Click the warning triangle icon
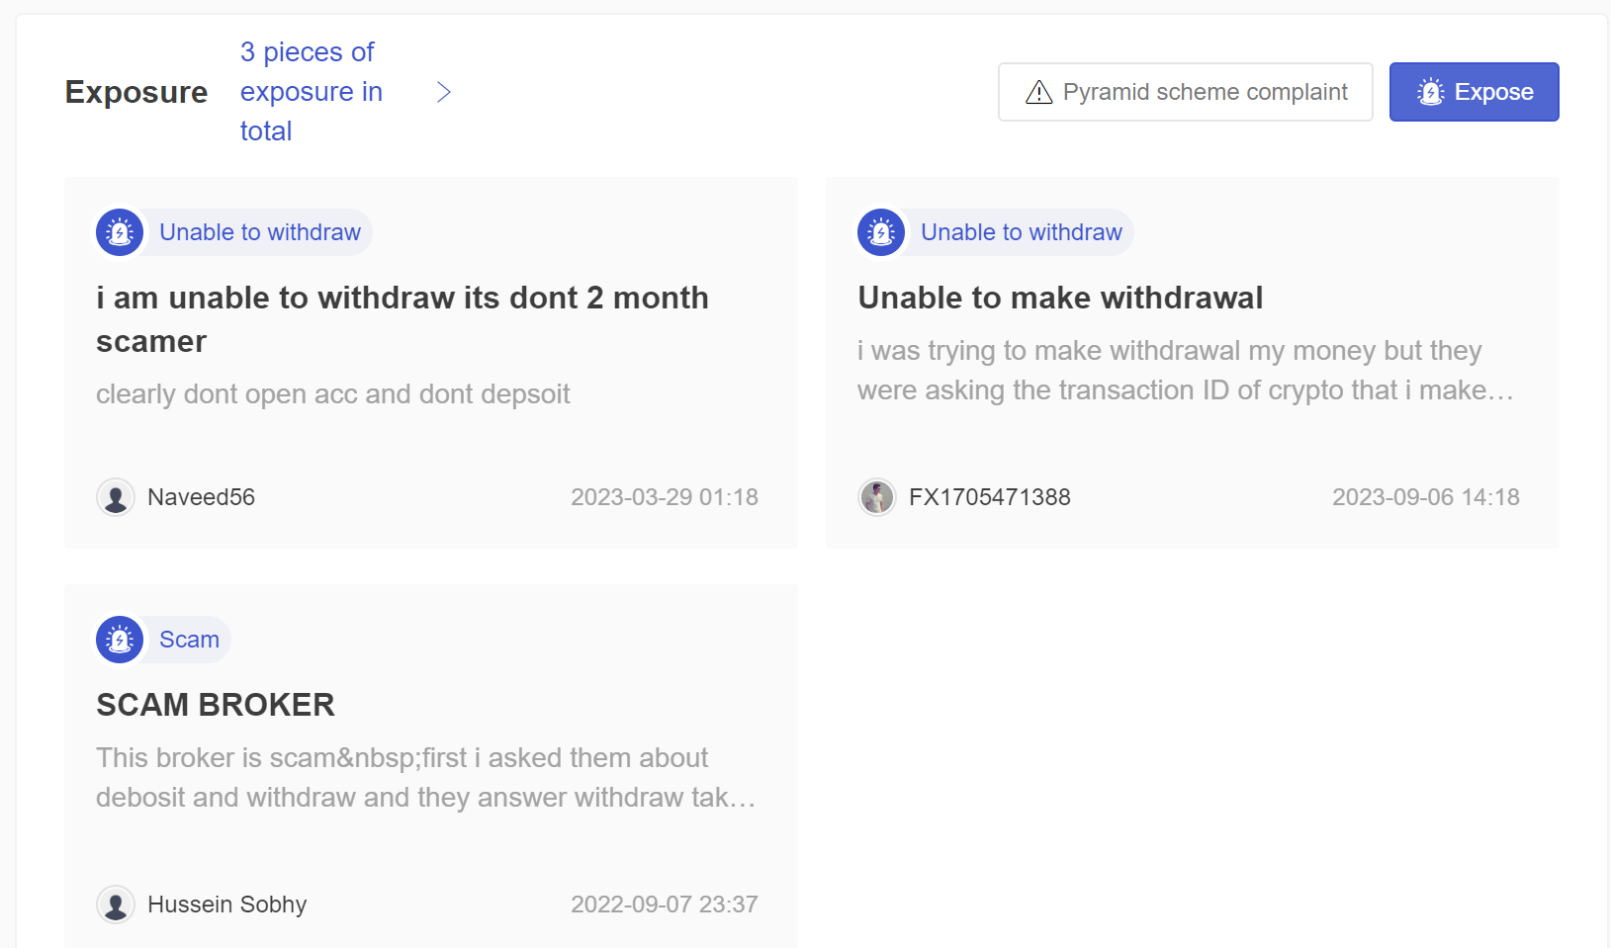 1038,92
